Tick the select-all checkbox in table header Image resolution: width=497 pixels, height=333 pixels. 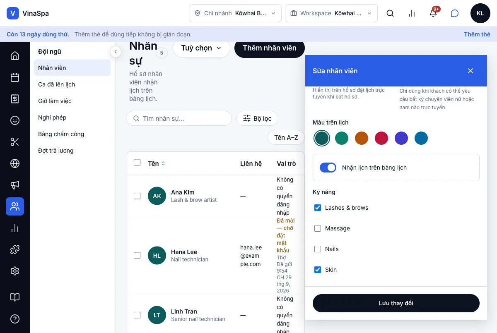pyautogui.click(x=137, y=163)
